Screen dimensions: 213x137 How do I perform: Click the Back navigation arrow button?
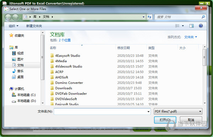point(8,17)
